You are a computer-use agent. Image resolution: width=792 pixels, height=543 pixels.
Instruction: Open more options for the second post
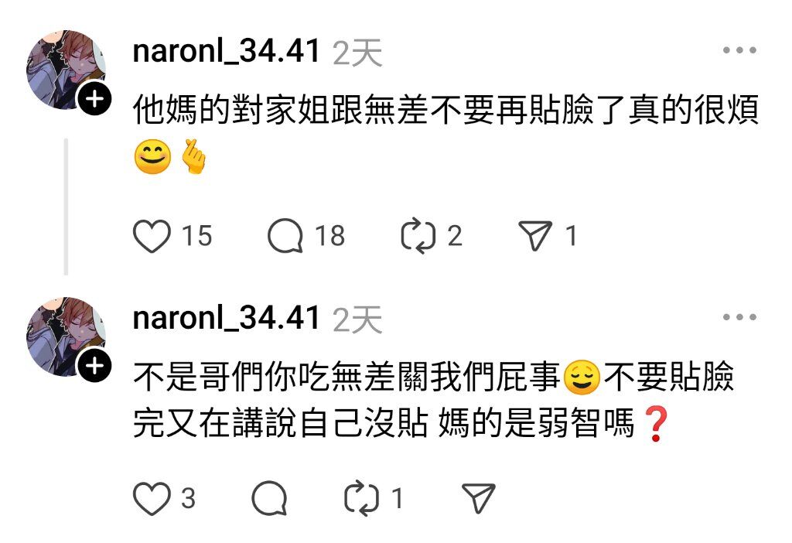[x=739, y=317]
